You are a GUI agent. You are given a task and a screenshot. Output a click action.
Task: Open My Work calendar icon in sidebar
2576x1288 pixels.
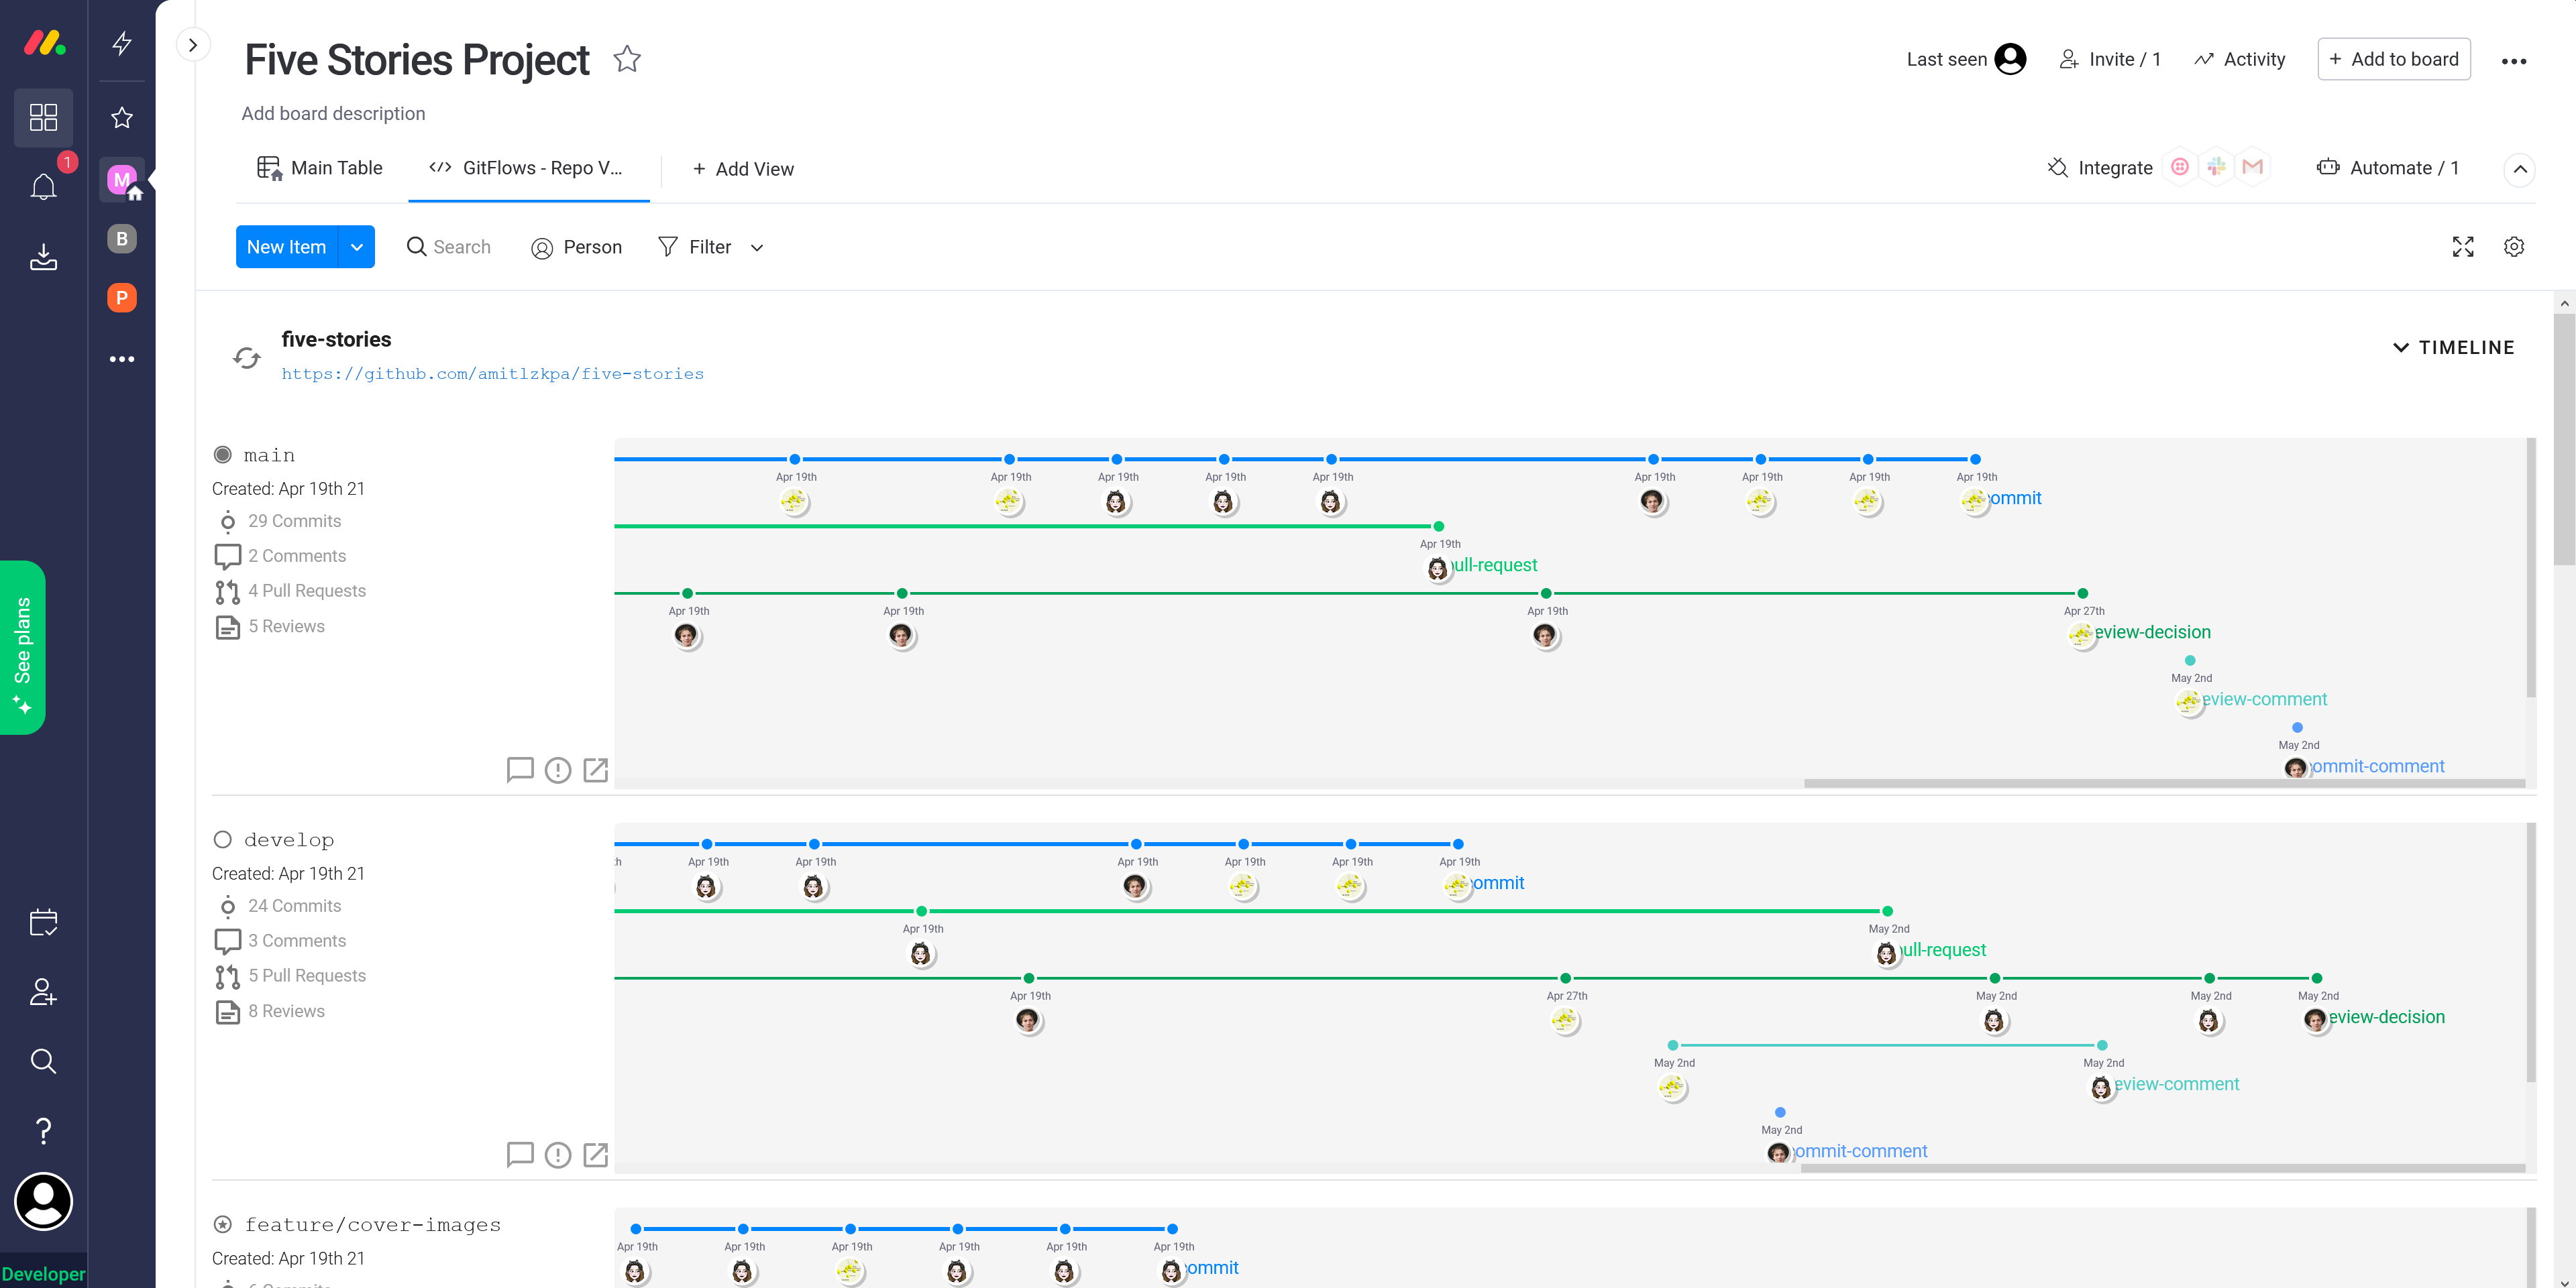(43, 921)
